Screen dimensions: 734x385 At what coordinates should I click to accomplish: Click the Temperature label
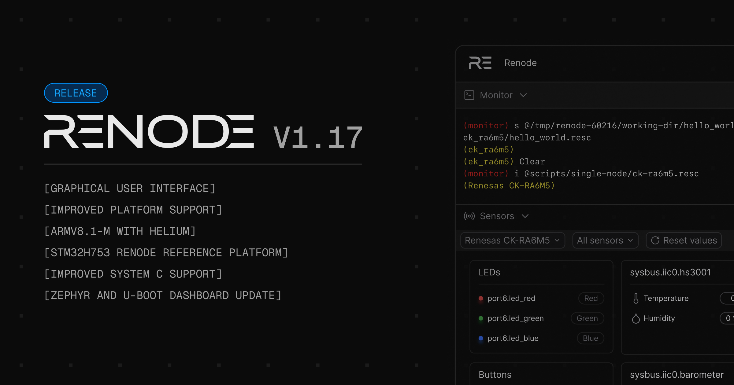[x=666, y=298]
